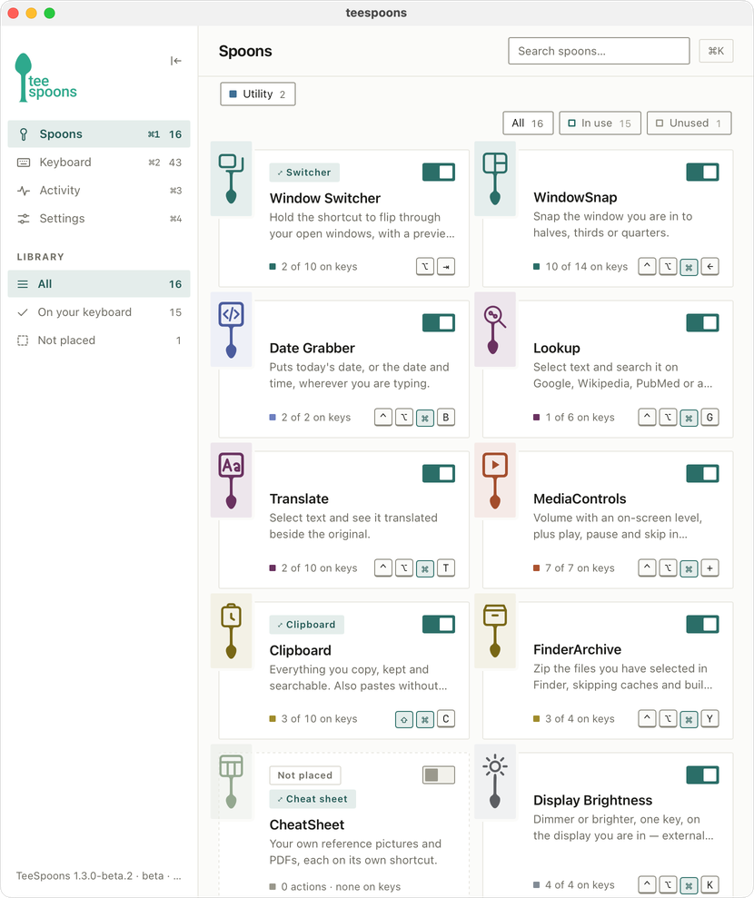Toggle Date Grabber off

(438, 322)
